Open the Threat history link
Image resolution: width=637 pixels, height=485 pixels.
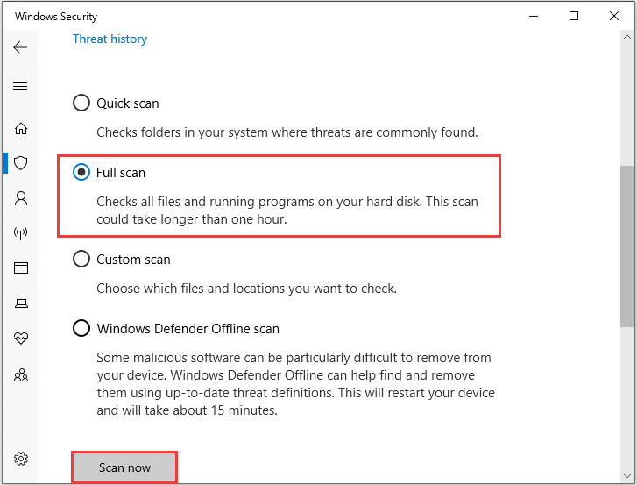110,39
